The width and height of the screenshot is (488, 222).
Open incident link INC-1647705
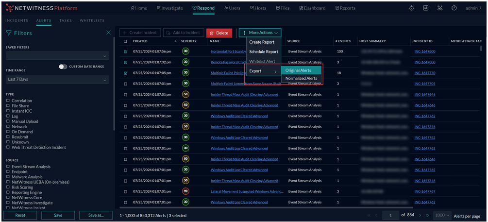click(425, 84)
